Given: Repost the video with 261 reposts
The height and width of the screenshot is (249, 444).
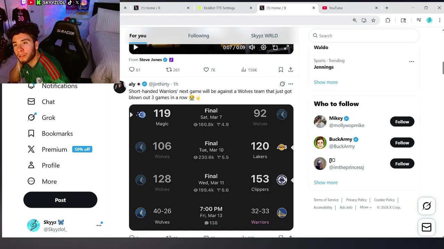Looking at the screenshot, I should point(173,70).
